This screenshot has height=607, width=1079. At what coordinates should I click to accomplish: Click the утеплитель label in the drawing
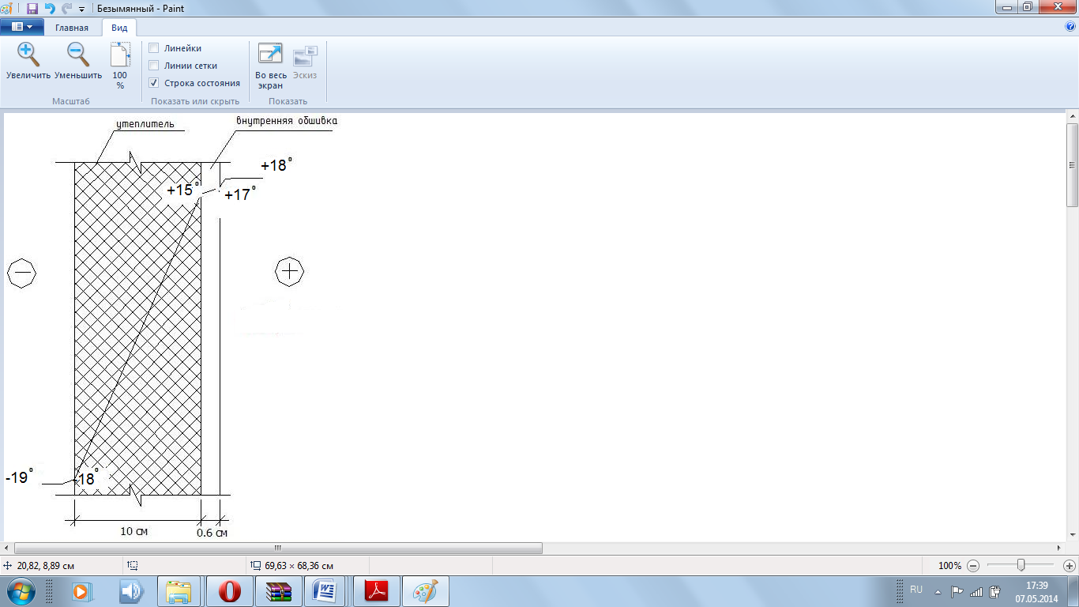coord(145,124)
